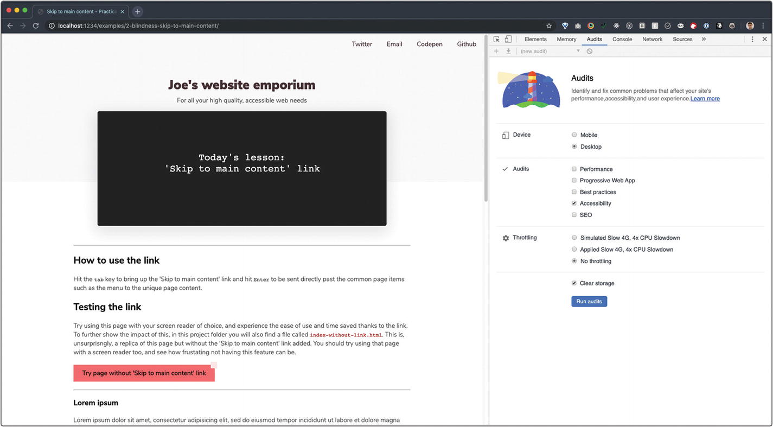Toggle the DevTools device toolbar icon

508,39
